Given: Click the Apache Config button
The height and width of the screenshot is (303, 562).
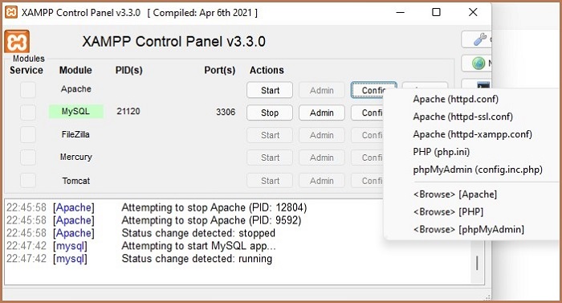Looking at the screenshot, I should click(x=373, y=90).
